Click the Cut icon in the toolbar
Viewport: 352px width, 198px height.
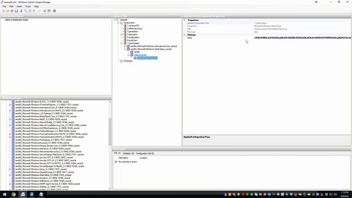click(21, 11)
